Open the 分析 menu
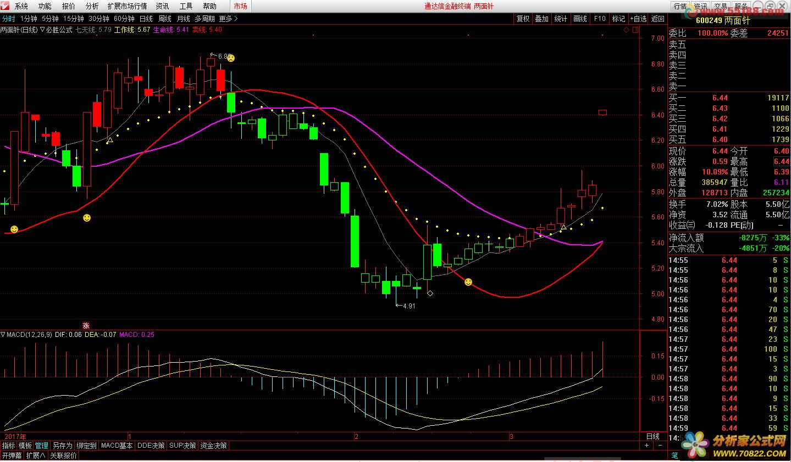The height and width of the screenshot is (462, 791). point(92,6)
